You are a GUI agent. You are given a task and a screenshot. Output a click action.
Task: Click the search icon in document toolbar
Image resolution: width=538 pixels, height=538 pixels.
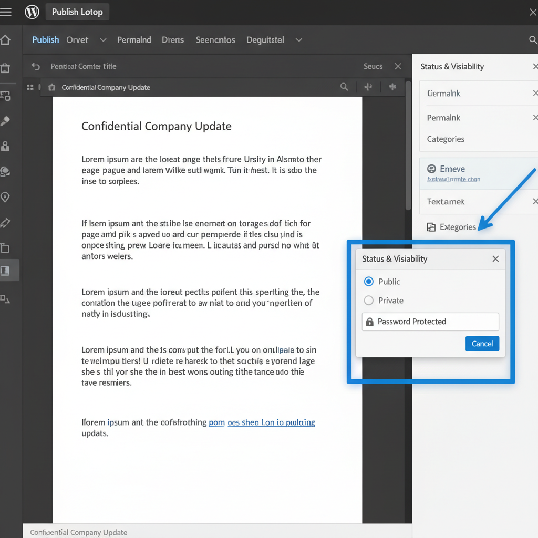click(344, 87)
